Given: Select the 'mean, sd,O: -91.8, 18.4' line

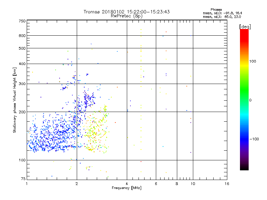Looking at the screenshot, I should pos(222,13).
